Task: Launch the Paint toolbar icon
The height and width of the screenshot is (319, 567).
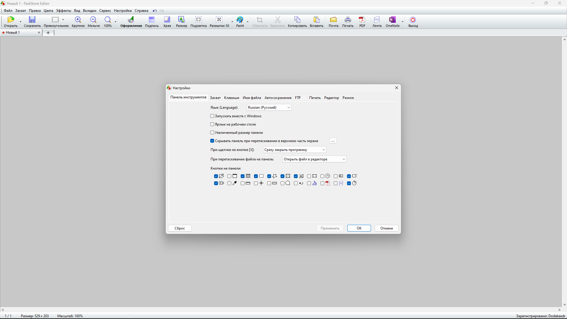Action: pos(240,20)
